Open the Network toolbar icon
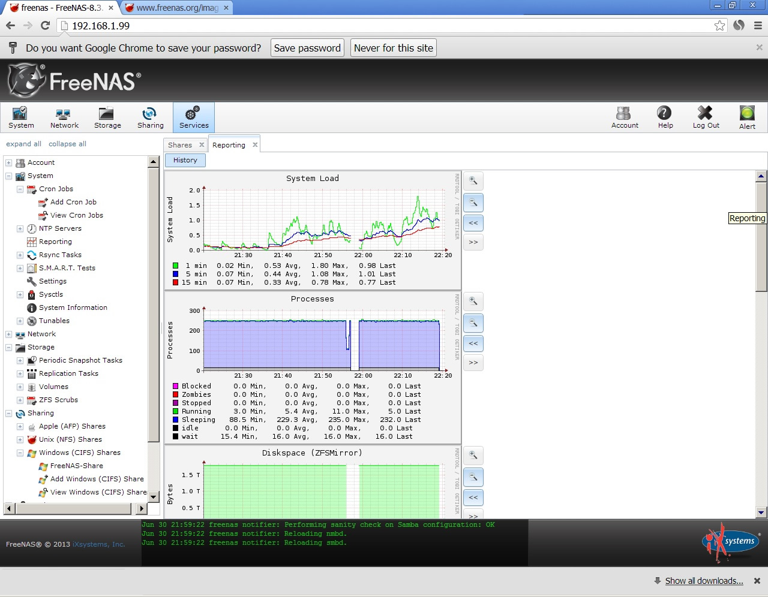This screenshot has width=768, height=597. pyautogui.click(x=64, y=117)
